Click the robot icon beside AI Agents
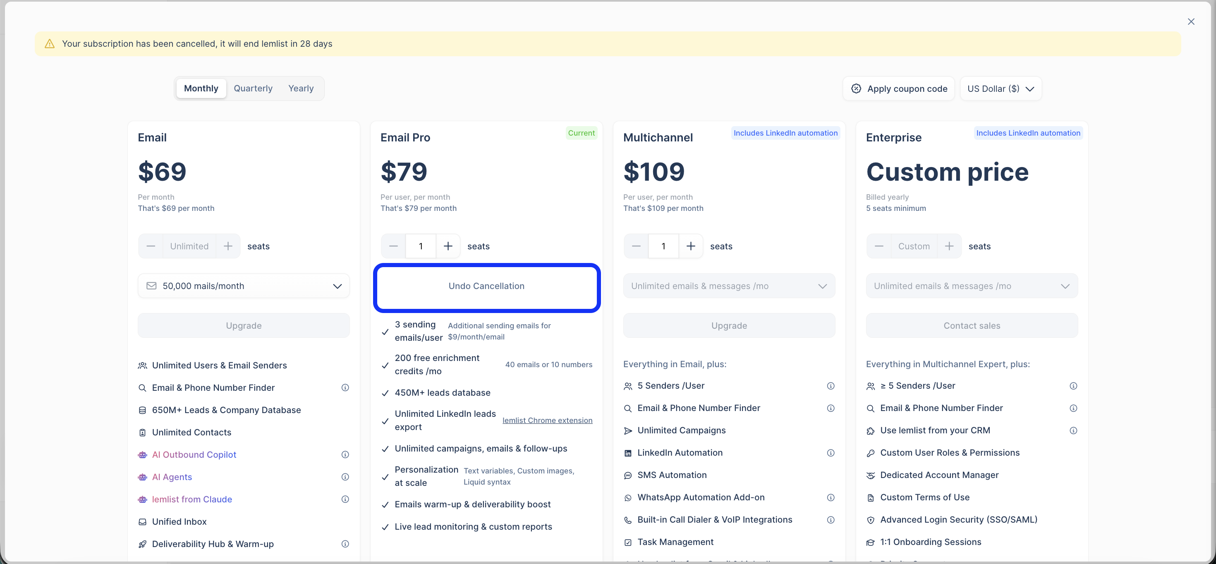1216x564 pixels. coord(142,477)
